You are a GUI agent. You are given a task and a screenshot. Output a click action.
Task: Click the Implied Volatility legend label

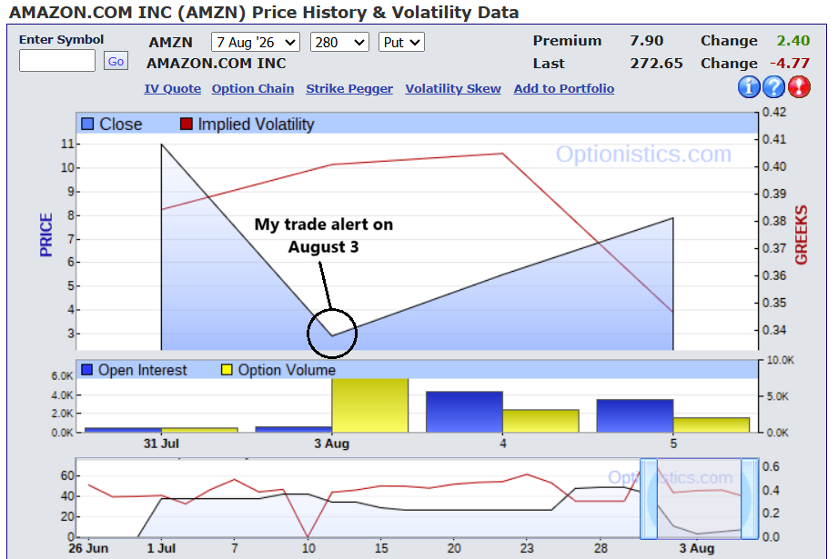coord(256,125)
